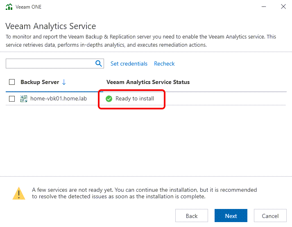Viewport: 292px width, 227px height.
Task: Go to the previous step with Back
Action: 192,216
